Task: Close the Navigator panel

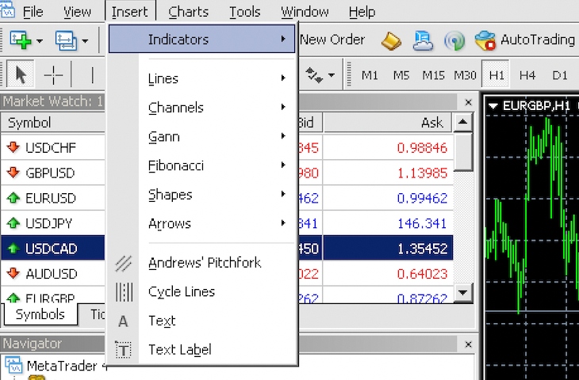Action: [x=468, y=344]
